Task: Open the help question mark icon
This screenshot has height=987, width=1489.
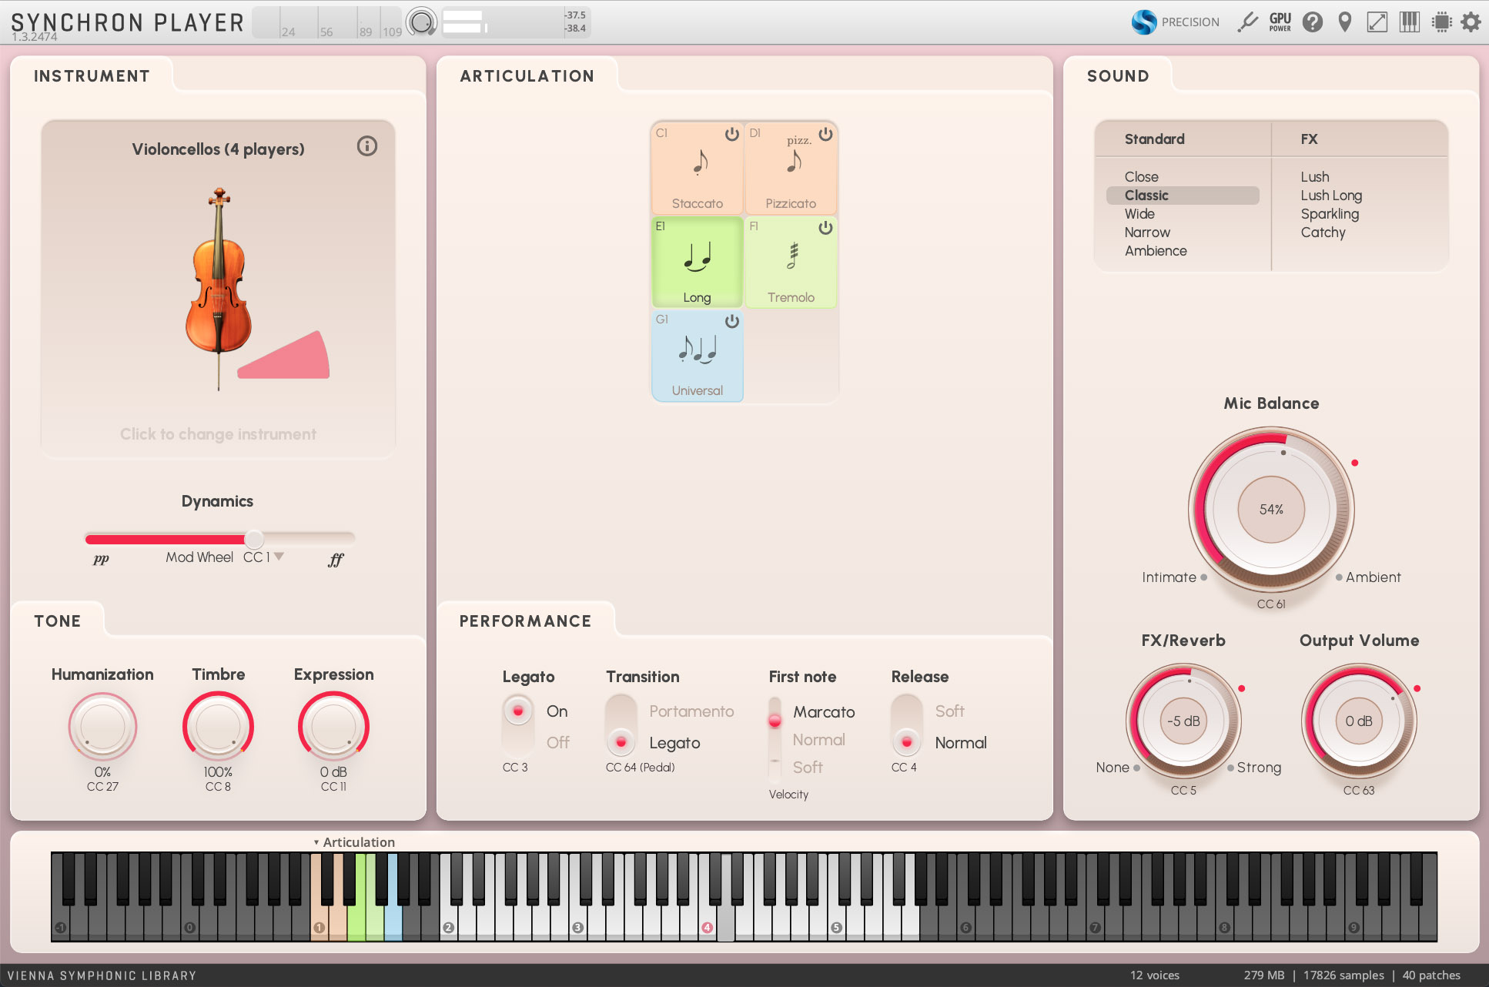Action: (x=1313, y=22)
